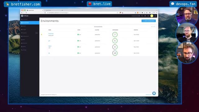The width and height of the screenshot is (199, 112).
Task: Open the hub switcher in the Cycle header
Action: [136, 16]
